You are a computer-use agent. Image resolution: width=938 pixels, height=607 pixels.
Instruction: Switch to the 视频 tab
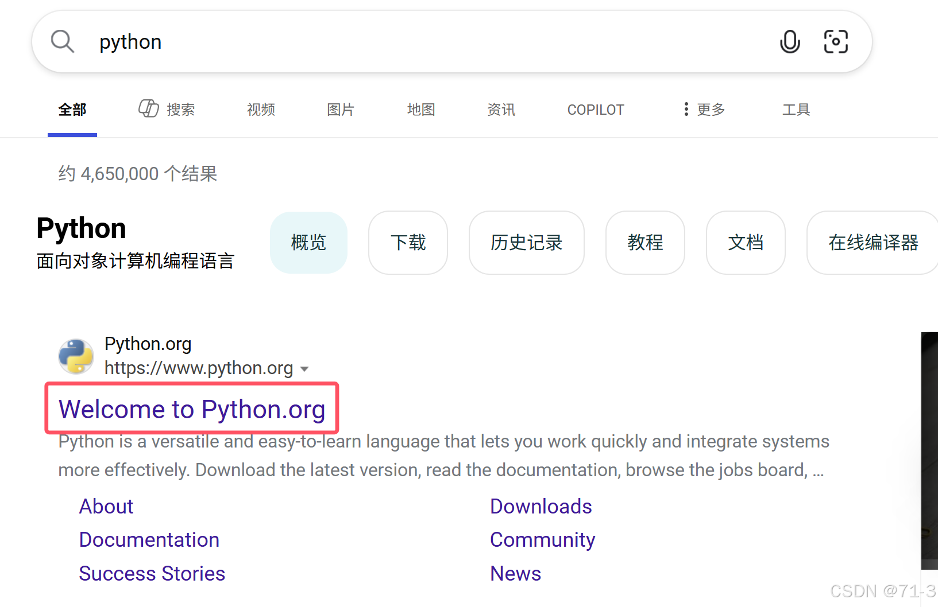pyautogui.click(x=260, y=109)
